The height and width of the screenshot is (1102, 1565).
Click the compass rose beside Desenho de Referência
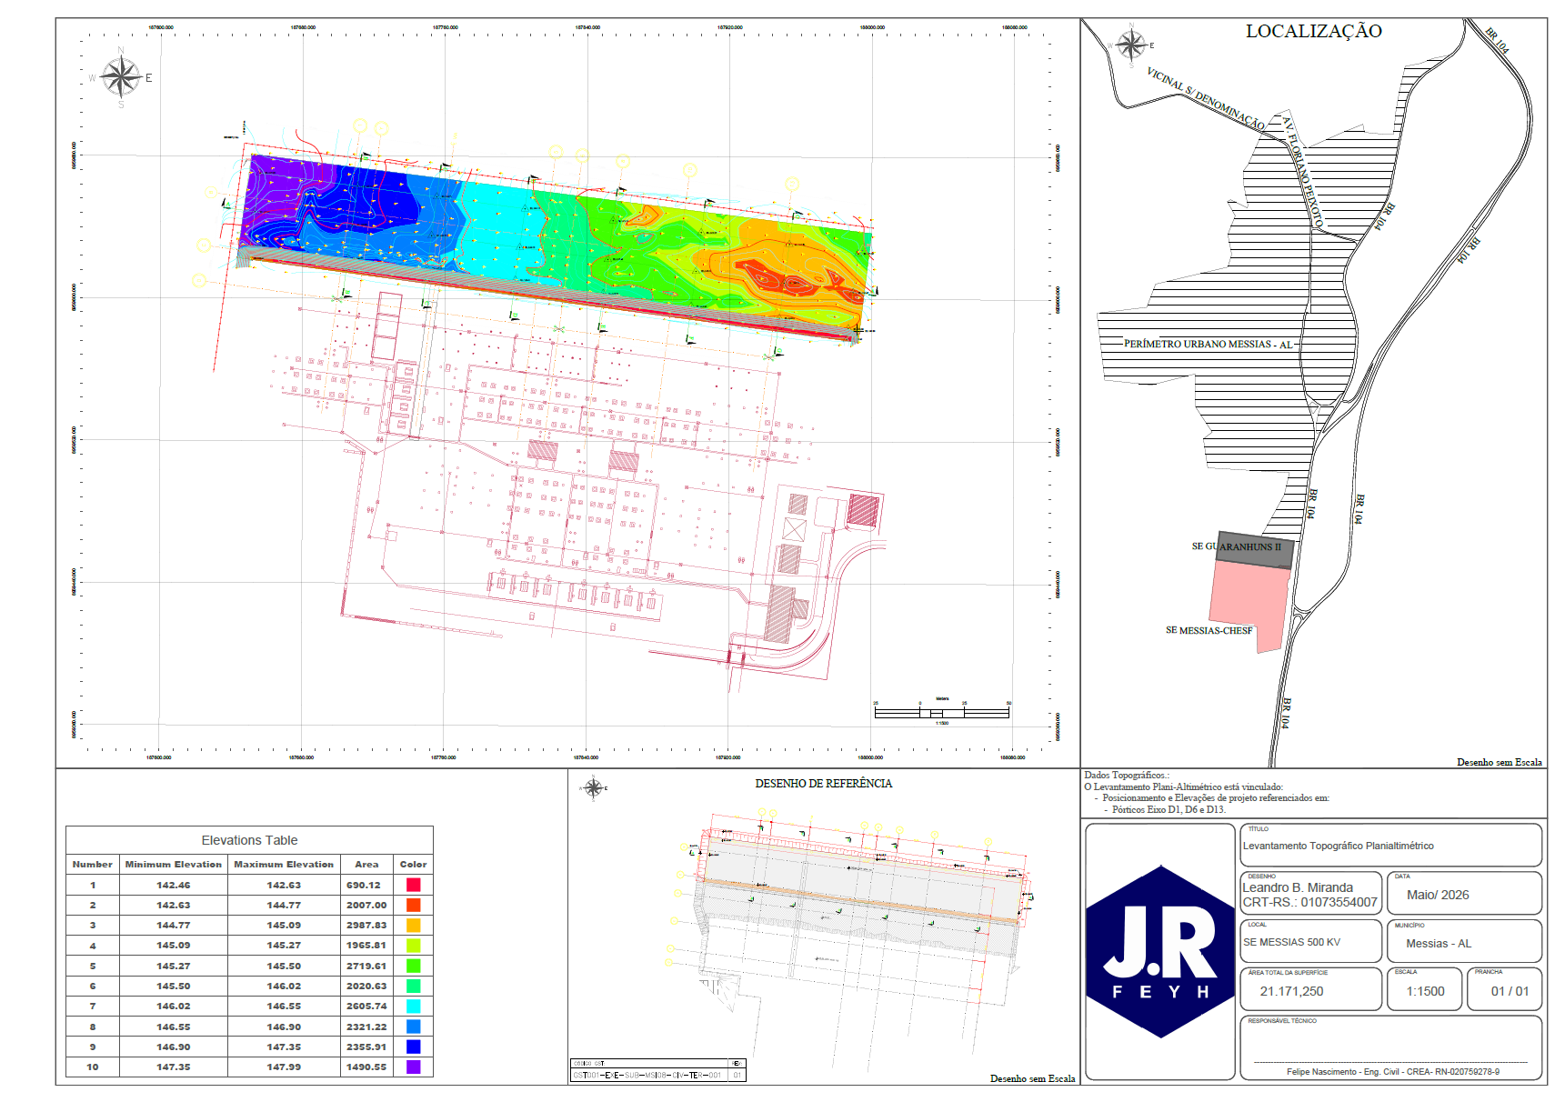(x=593, y=788)
